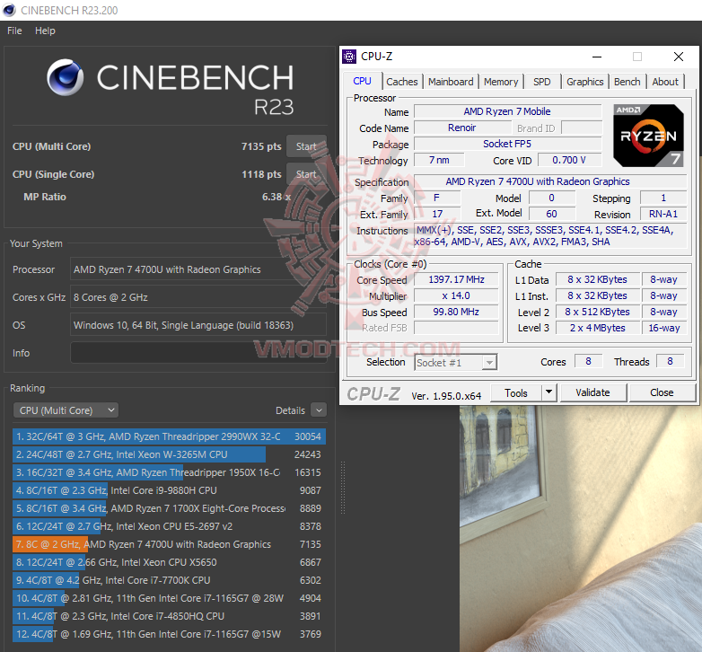Start the CPU (Single Core) benchmark
This screenshot has width=702, height=652.
306,174
